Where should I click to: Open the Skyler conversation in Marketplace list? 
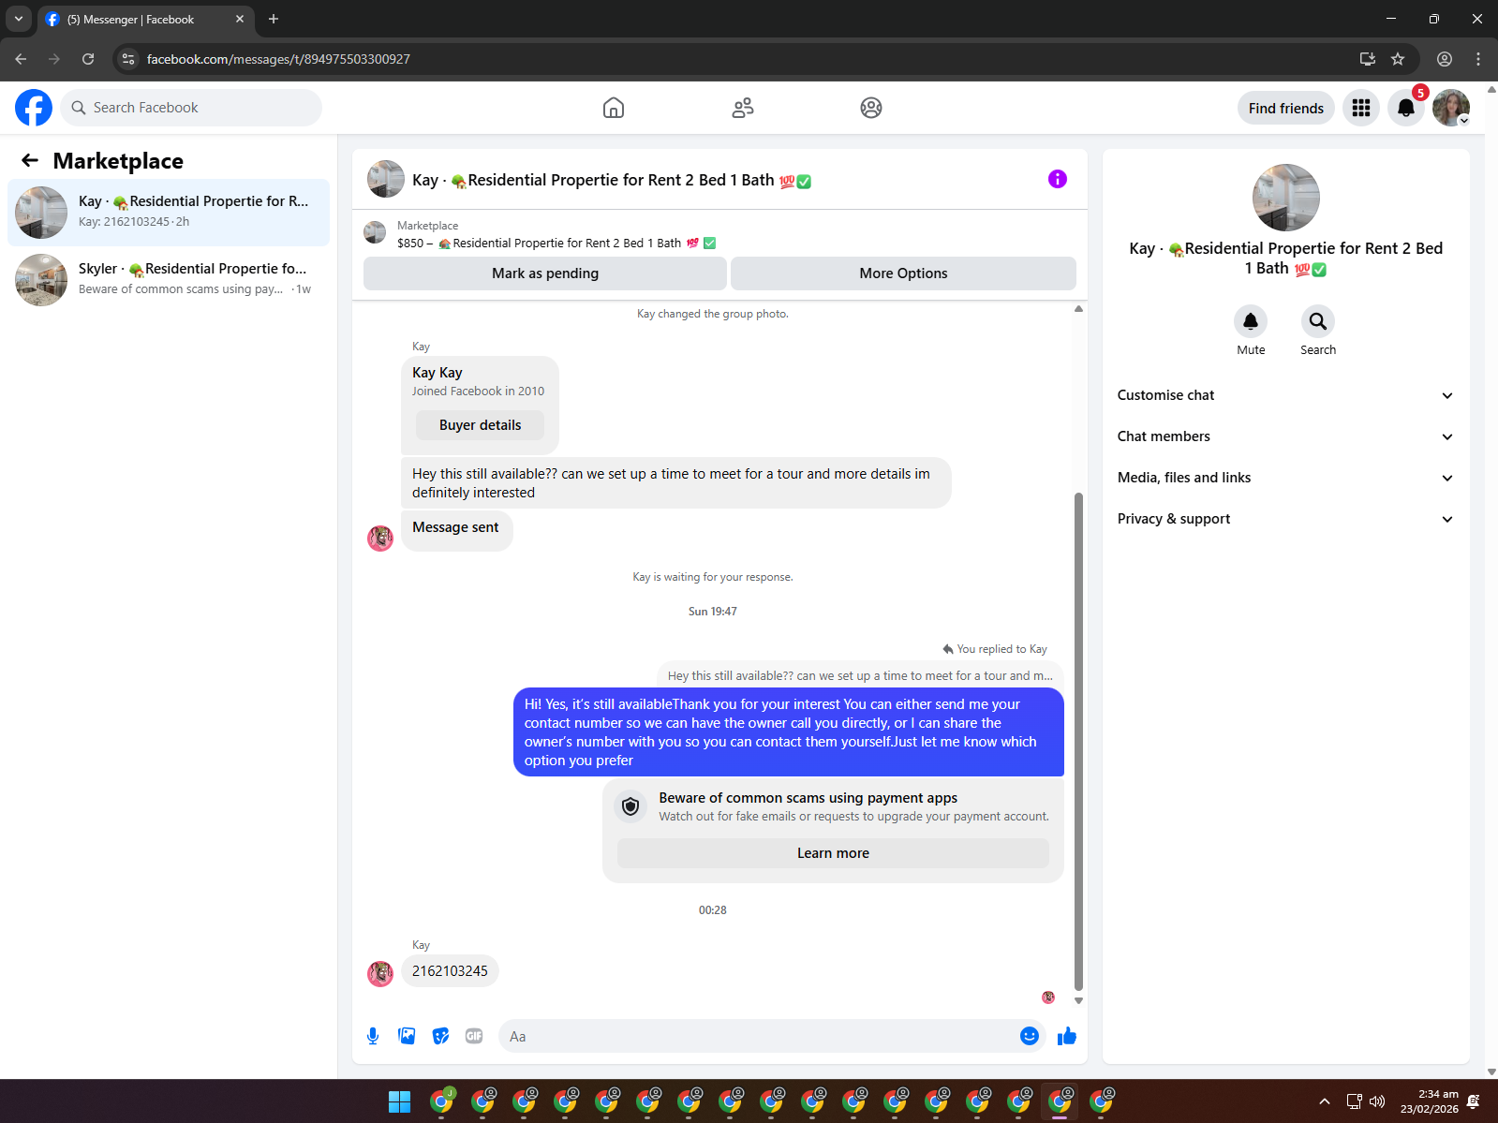(169, 280)
